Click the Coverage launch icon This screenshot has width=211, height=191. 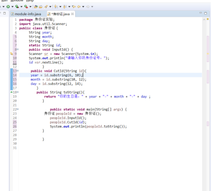tap(17, 6)
